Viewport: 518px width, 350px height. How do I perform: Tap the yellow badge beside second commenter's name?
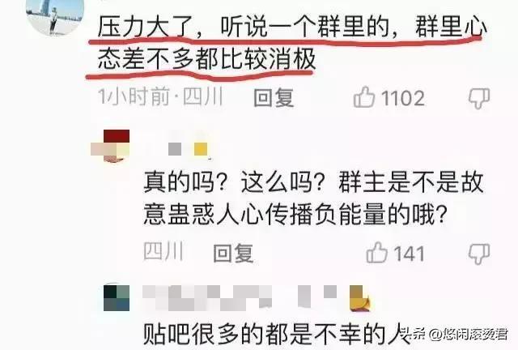[x=201, y=149]
